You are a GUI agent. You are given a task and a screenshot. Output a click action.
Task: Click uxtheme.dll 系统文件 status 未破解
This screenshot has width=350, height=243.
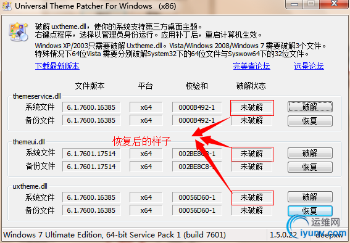tap(252, 197)
